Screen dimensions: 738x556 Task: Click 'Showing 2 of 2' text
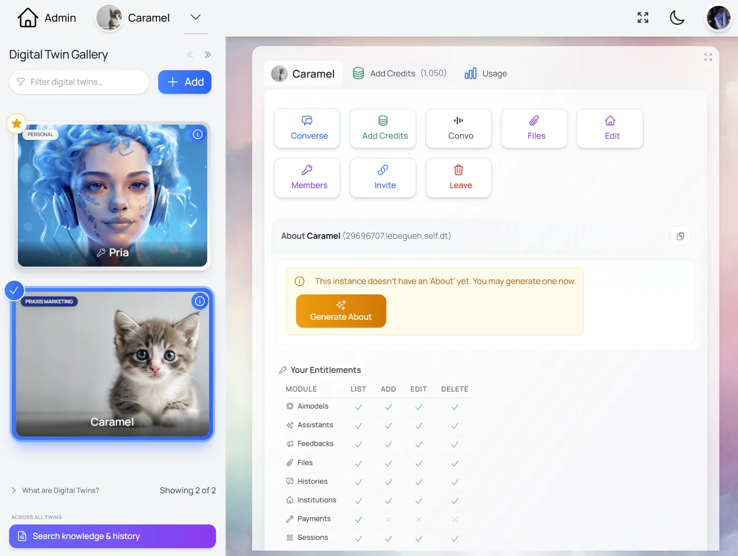click(188, 490)
